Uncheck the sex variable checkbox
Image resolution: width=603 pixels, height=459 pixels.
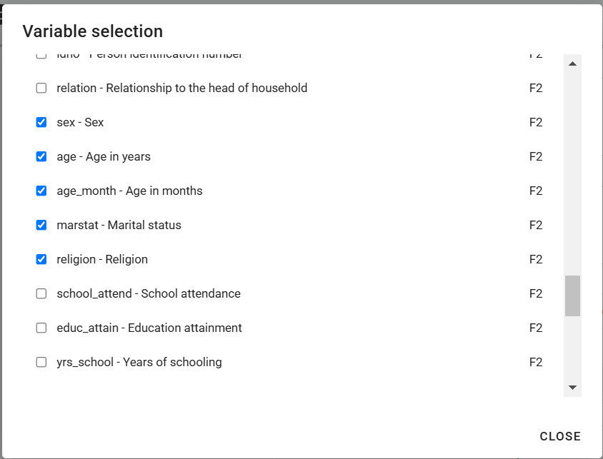coord(41,123)
